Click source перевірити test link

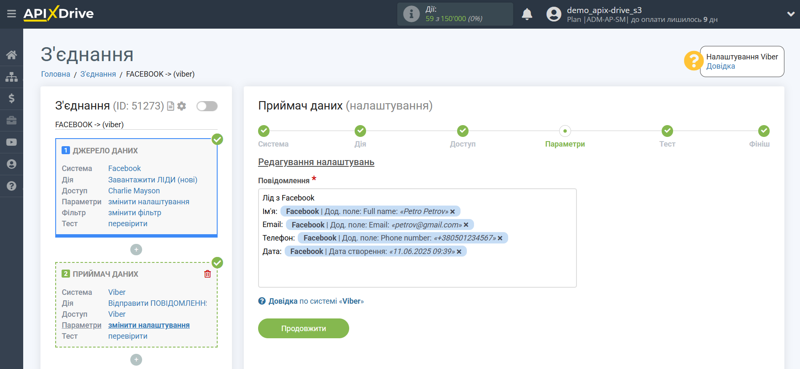(128, 224)
